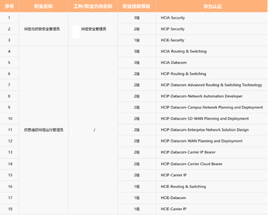Screen dimensions: 268x215
Task: Click row number 18 cell
Action: click(9, 209)
